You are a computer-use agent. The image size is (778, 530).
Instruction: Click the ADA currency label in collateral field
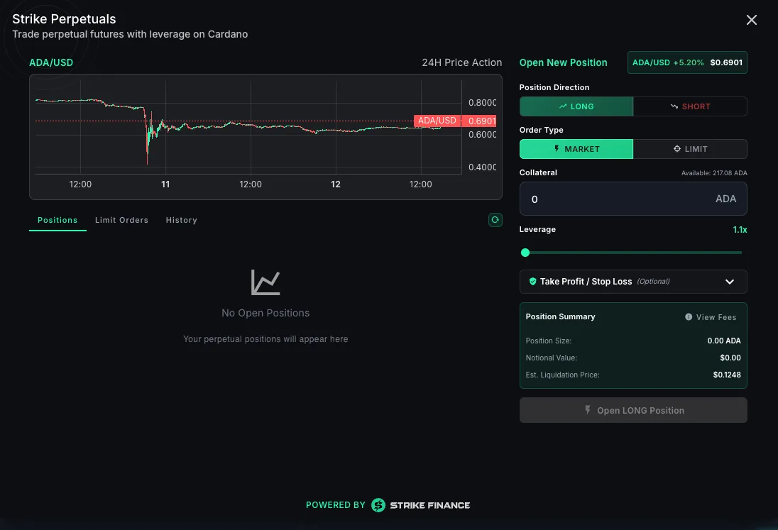pos(725,199)
